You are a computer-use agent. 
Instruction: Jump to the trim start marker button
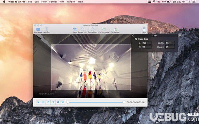tap(58, 102)
